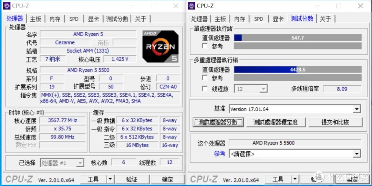This screenshot has height=186, width=372.
Task: Enable multi-thread 參考 checkbox
Action: (x=205, y=77)
